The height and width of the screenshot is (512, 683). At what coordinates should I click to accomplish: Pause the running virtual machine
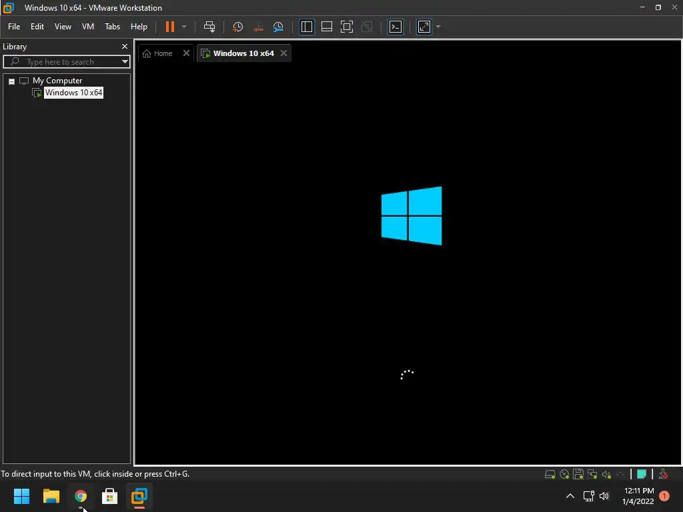coord(170,27)
